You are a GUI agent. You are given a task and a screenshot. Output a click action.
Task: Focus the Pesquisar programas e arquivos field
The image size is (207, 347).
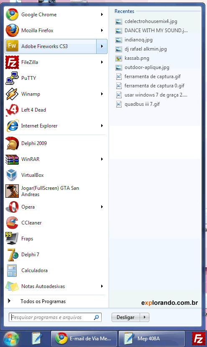click(55, 317)
